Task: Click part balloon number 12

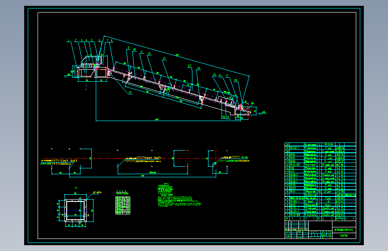Action: pyautogui.click(x=149, y=54)
